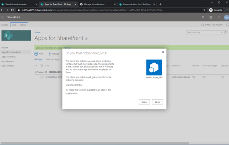Open Recent in the left navigation
The height and width of the screenshot is (145, 229).
click(x=5, y=47)
